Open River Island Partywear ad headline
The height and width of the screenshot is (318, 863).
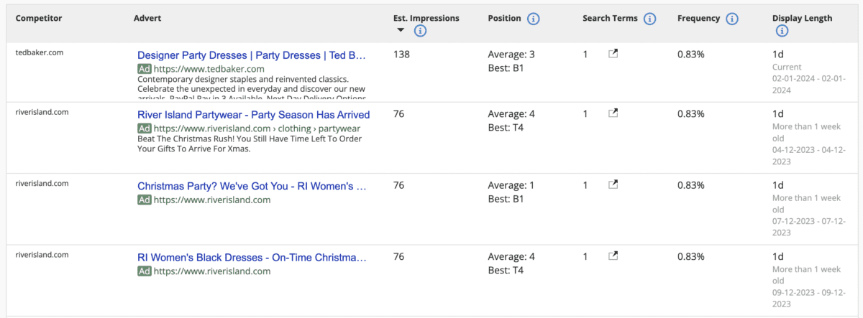click(x=253, y=115)
